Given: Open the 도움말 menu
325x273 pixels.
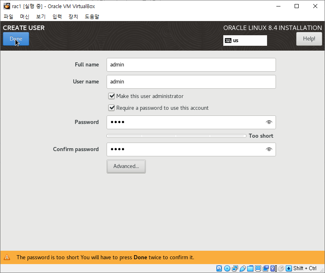Looking at the screenshot, I should pos(92,17).
